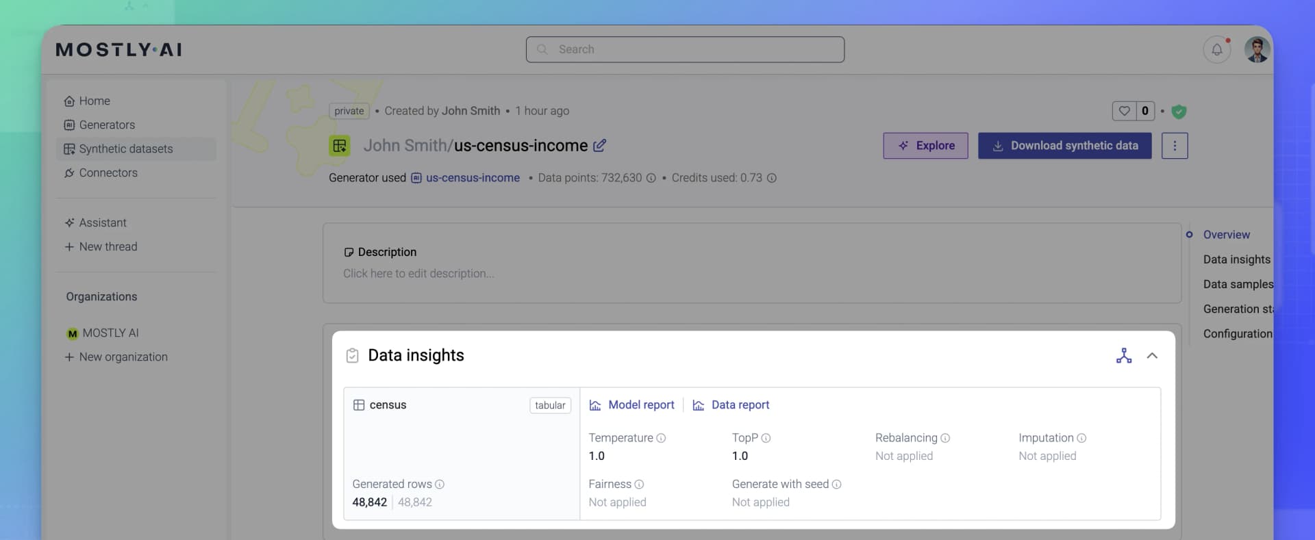Jump to Overview section
The image size is (1315, 540).
point(1226,235)
